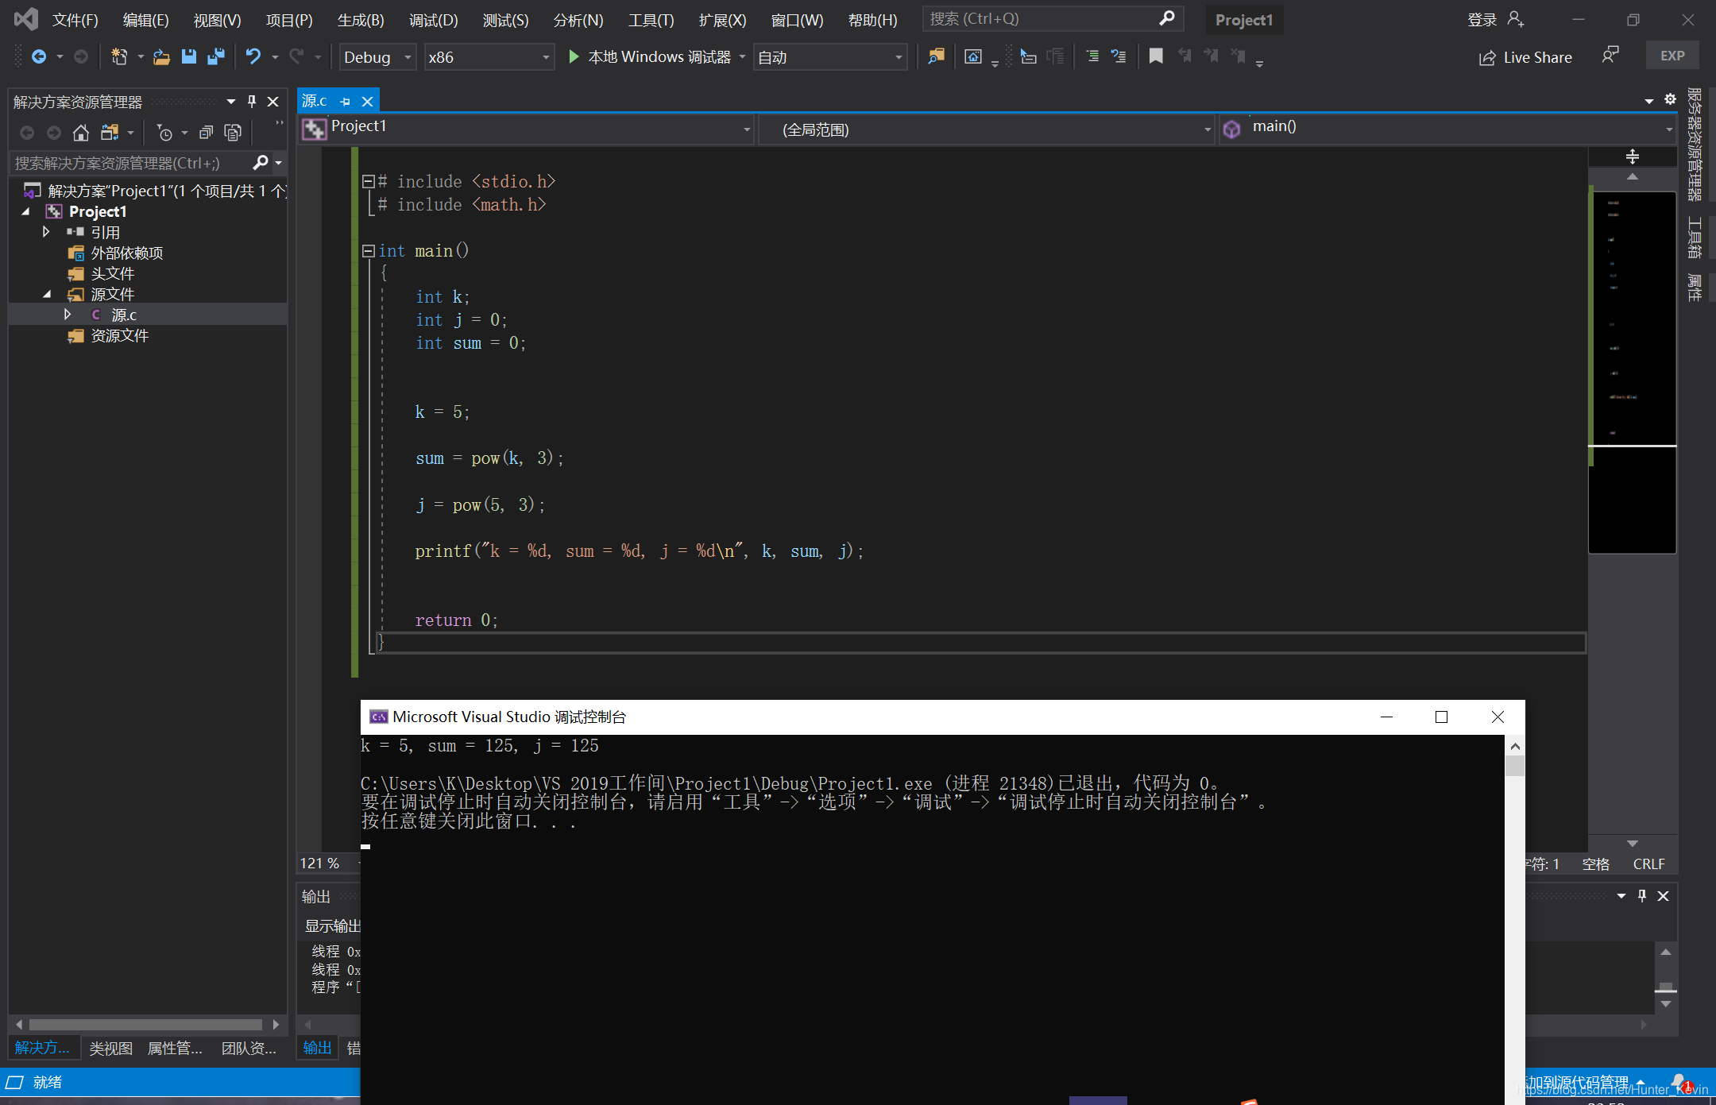Click the debug console vertical scrollbar thumb
Viewport: 1716px width, 1105px height.
[1515, 765]
